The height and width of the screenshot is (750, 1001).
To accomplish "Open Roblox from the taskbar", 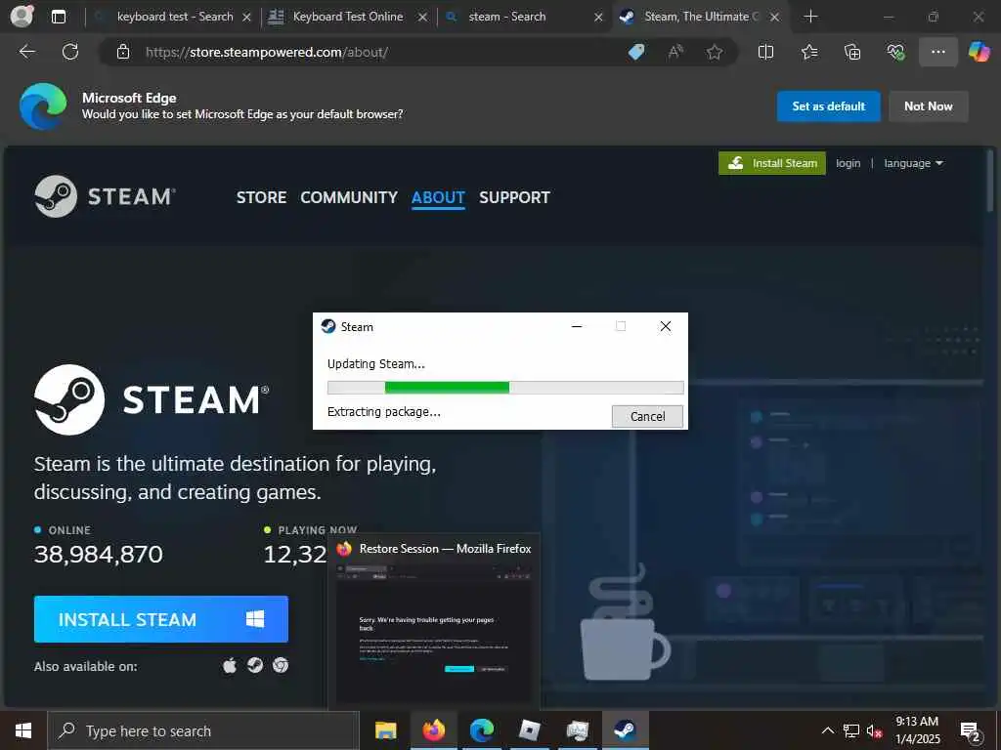I will click(x=529, y=730).
